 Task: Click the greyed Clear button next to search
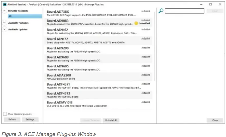point(215,11)
